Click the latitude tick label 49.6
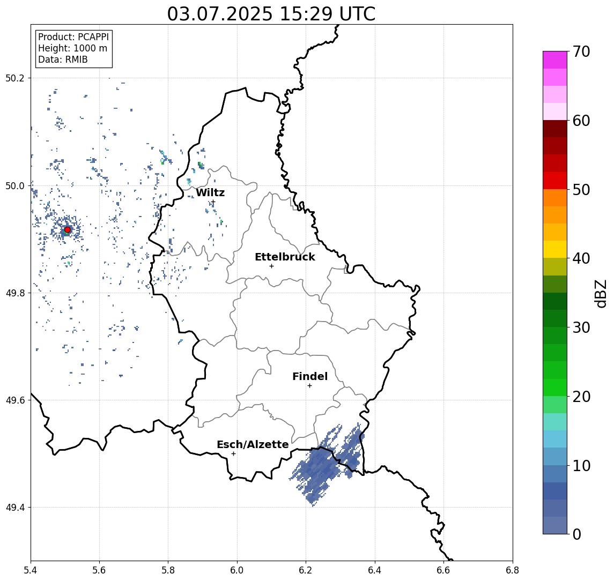 [15, 400]
